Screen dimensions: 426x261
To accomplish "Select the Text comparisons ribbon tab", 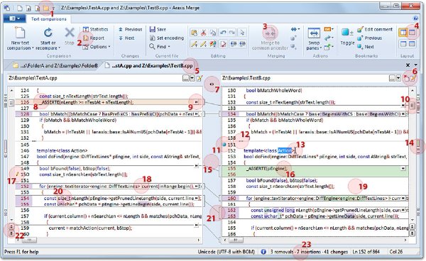I will (48, 18).
